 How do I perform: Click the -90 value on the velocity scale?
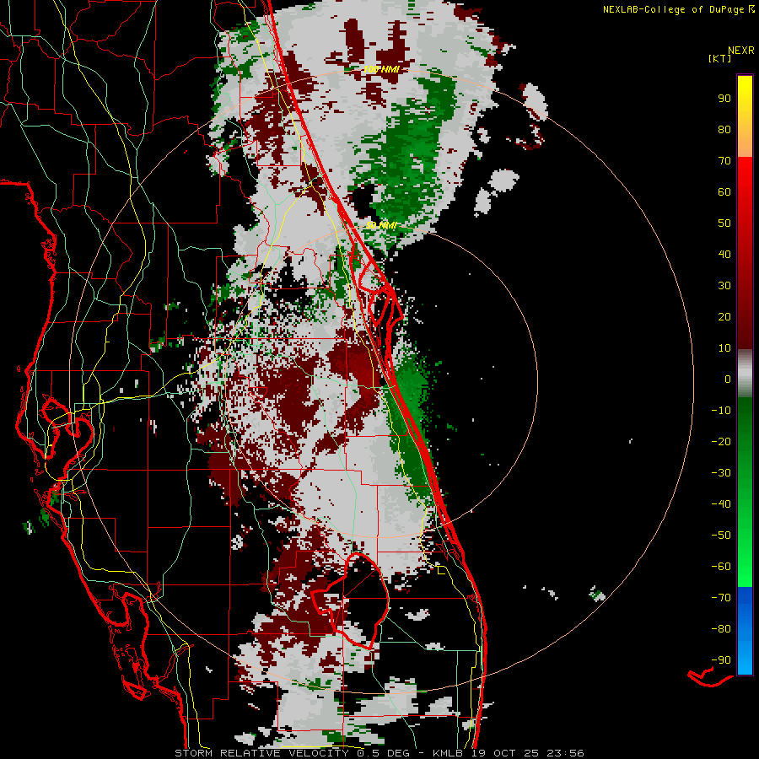click(721, 660)
